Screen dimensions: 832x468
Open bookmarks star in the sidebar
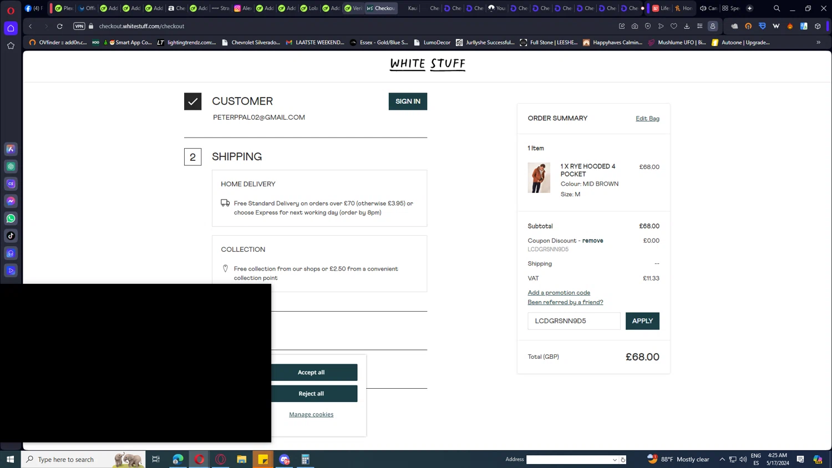point(11,46)
